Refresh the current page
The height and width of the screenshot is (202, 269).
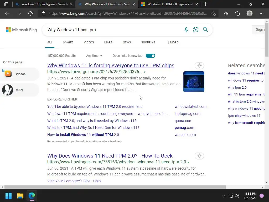(30, 13)
